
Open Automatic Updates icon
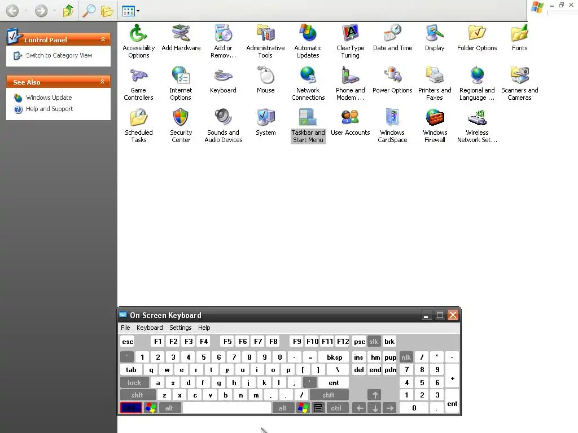click(x=308, y=41)
